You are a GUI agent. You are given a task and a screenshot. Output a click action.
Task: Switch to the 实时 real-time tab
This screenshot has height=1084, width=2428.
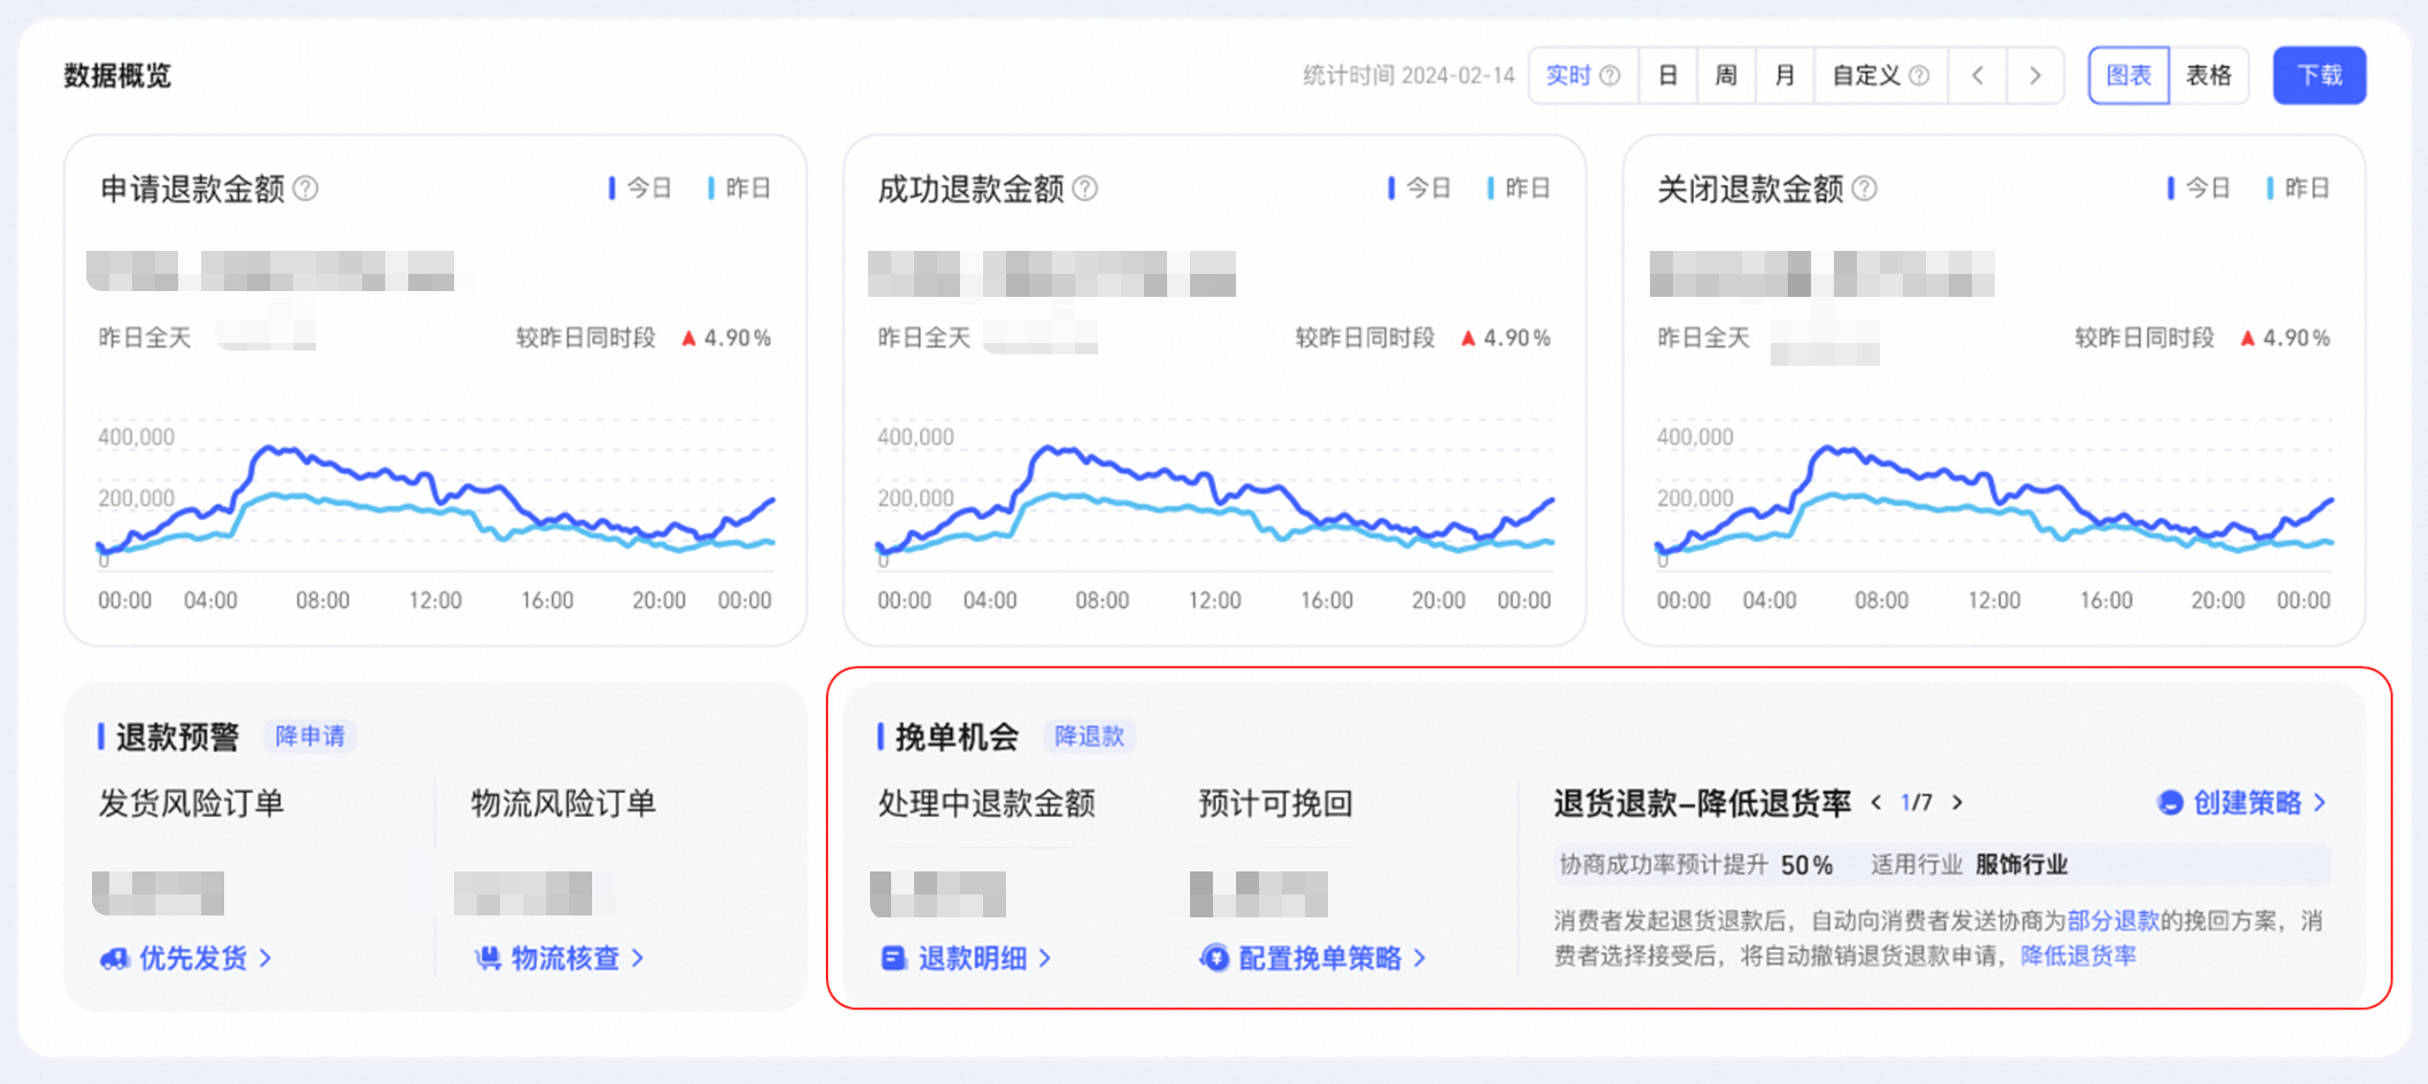click(1568, 76)
